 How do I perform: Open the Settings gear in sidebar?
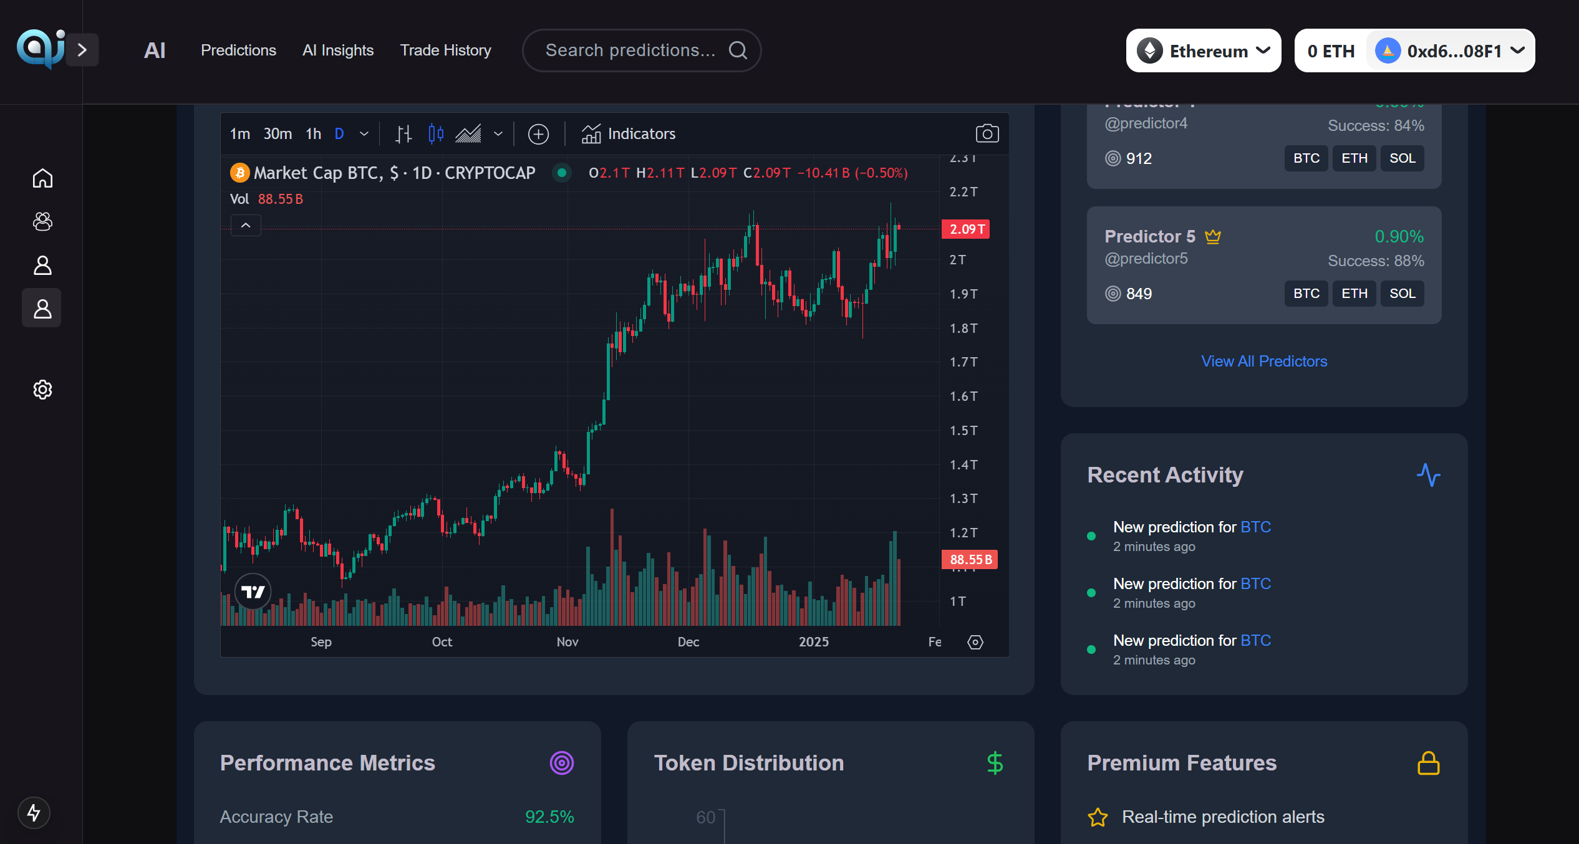(42, 390)
